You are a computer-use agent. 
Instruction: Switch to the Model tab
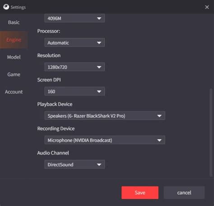14,57
